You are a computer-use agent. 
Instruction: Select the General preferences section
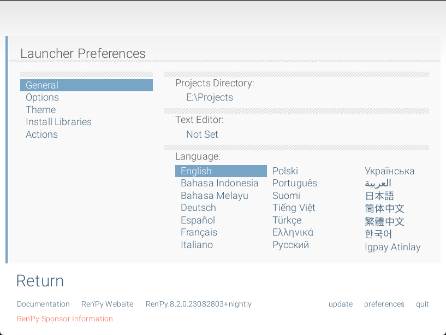coord(42,85)
